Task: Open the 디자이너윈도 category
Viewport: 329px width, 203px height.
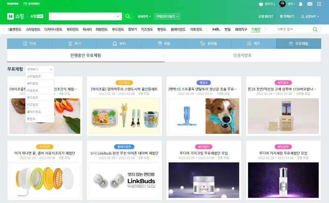Action: [x=53, y=30]
